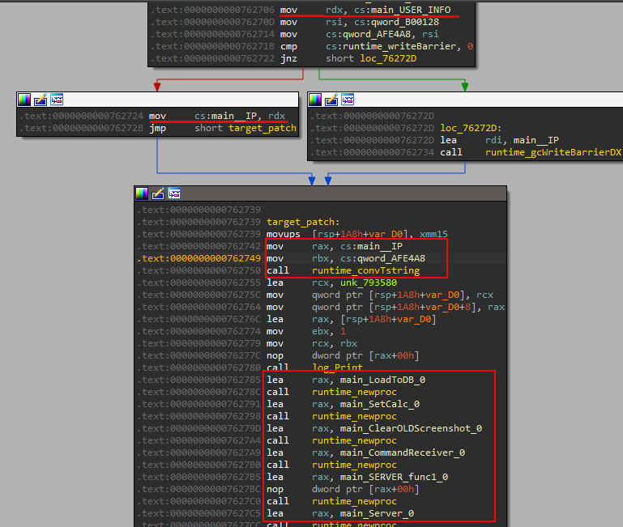Image resolution: width=623 pixels, height=527 pixels.
Task: Click the edit-name pencil icon on main__IP, rdx node
Action: (x=41, y=100)
